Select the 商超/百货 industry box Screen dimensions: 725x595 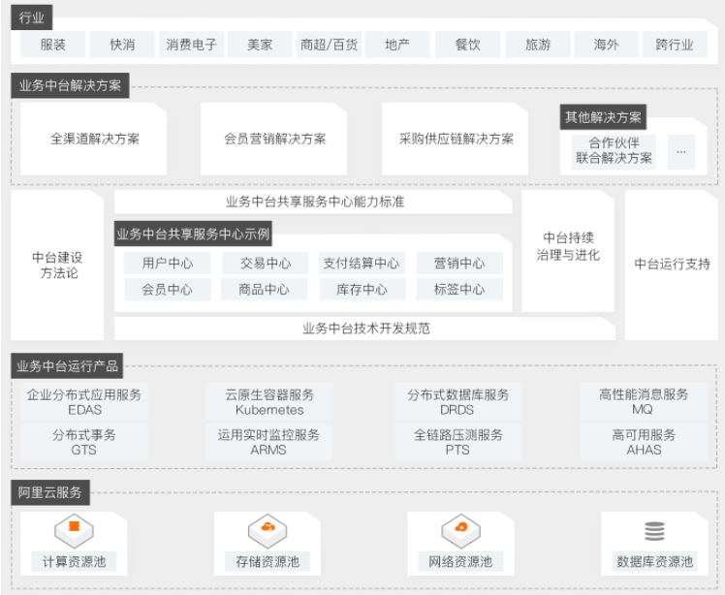tap(329, 45)
